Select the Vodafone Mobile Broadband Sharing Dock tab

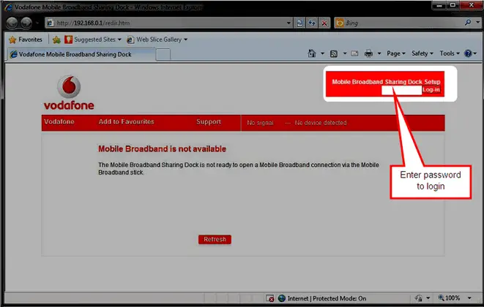(81, 54)
